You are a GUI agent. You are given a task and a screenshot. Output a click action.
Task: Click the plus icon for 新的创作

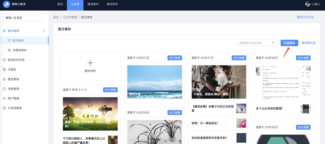[x=90, y=63]
